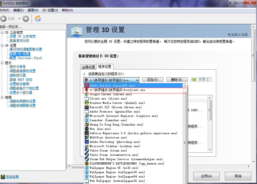The image size is (257, 184).
Task: Pick the PLAYERUNKNOWN'S BATTLEGROUNDS icon
Action: point(87,163)
